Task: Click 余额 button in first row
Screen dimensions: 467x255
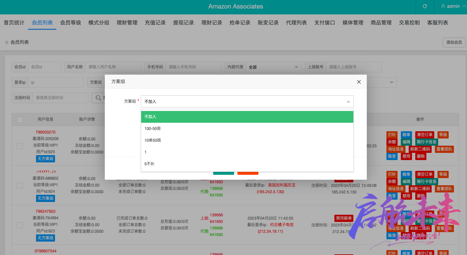Action: pos(392,142)
